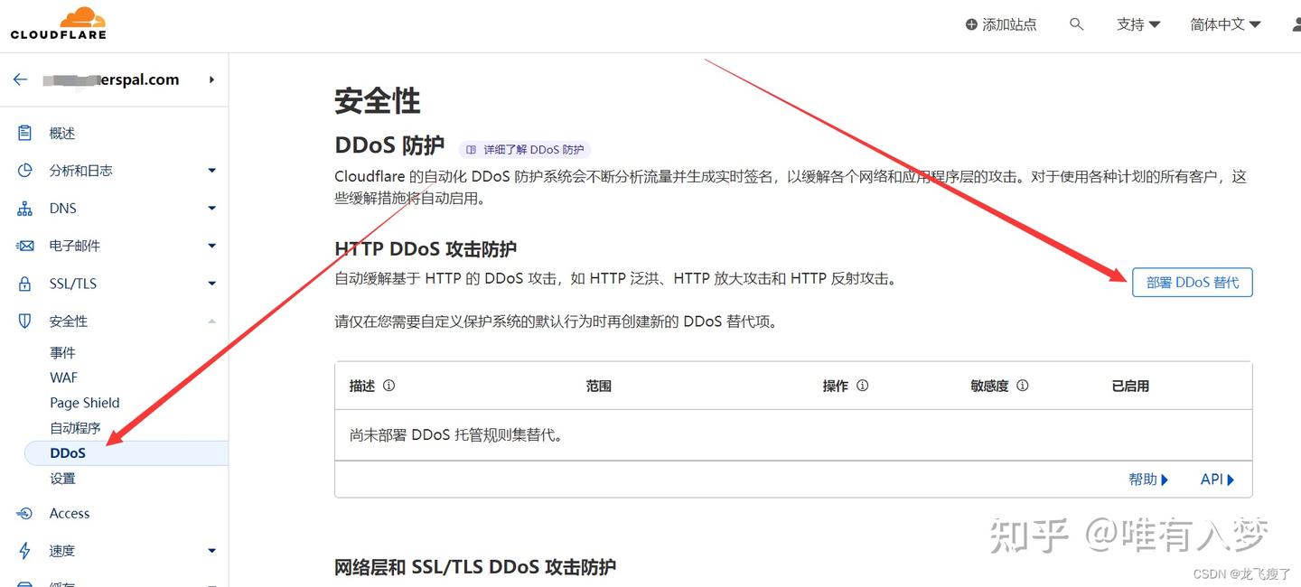
Task: Click the SSL/TLS padlock icon
Action: pos(25,283)
